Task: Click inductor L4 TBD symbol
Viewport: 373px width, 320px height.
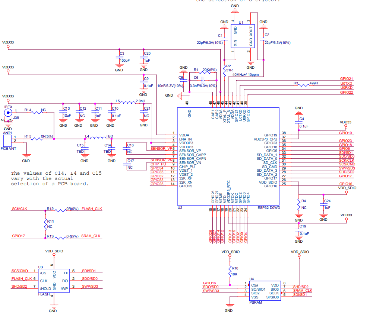Action: [98, 138]
